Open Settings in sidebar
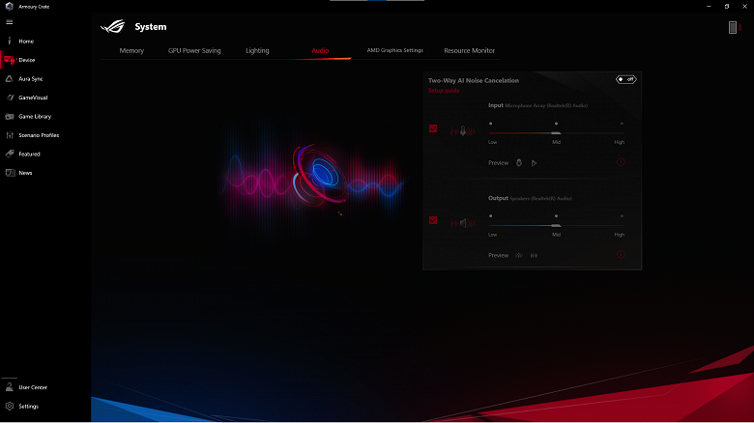Screen dimensions: 754x423 28,407
